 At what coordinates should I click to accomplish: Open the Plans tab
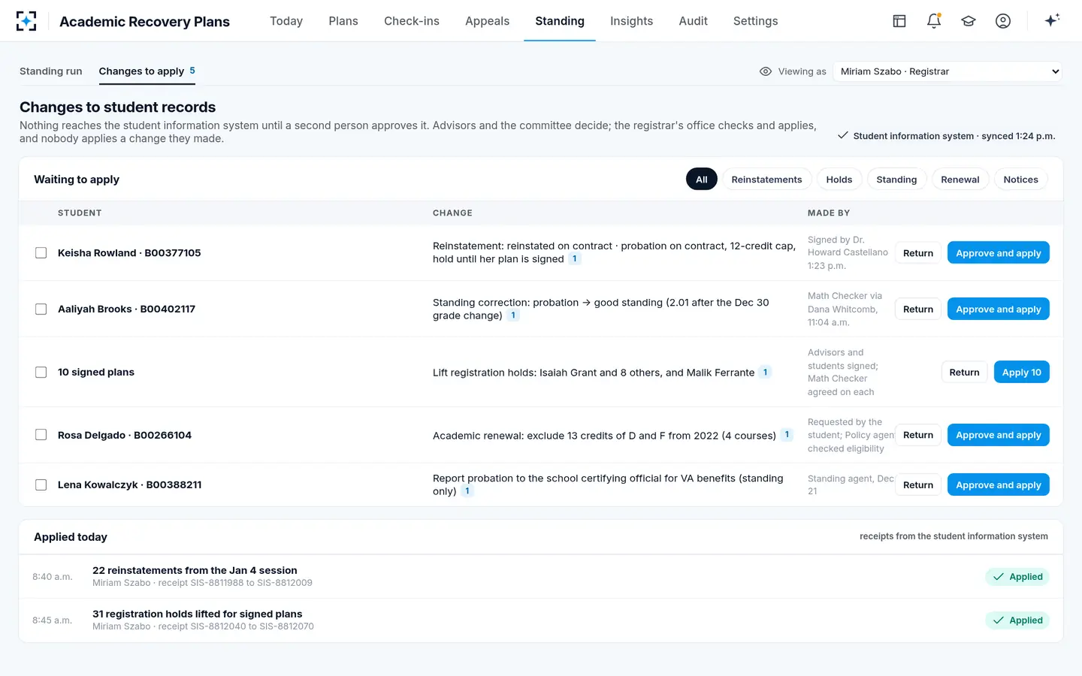point(343,21)
